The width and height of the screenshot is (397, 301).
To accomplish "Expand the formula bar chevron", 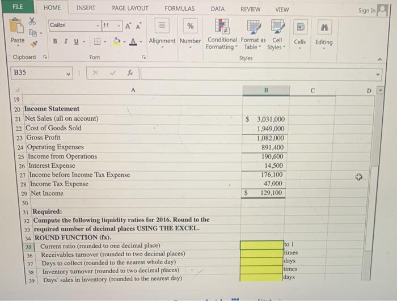I will [378, 74].
